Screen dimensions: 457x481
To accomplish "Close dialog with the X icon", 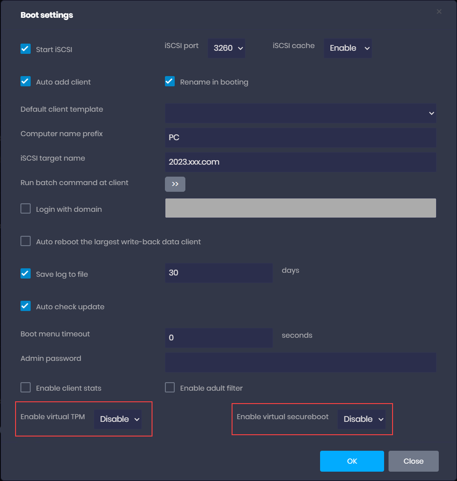I will pyautogui.click(x=439, y=12).
